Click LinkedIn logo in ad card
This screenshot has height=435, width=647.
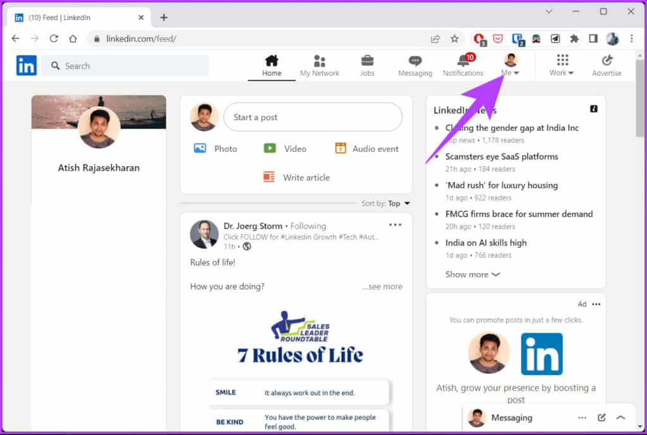(541, 353)
